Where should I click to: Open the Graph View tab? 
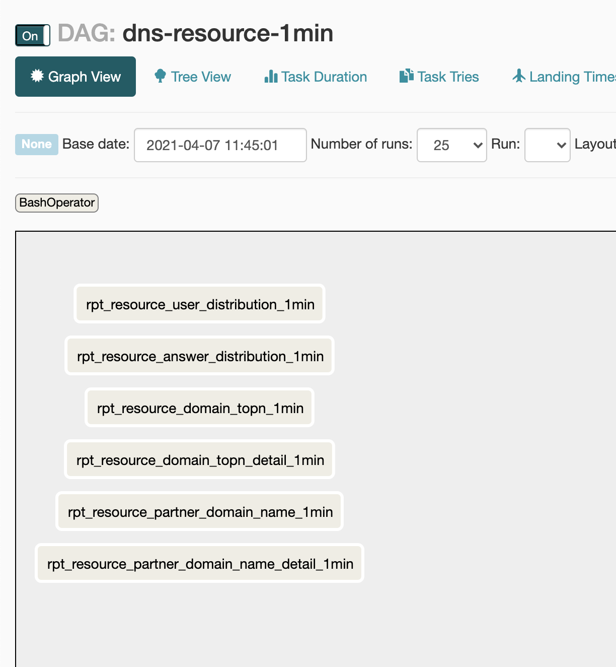tap(75, 77)
